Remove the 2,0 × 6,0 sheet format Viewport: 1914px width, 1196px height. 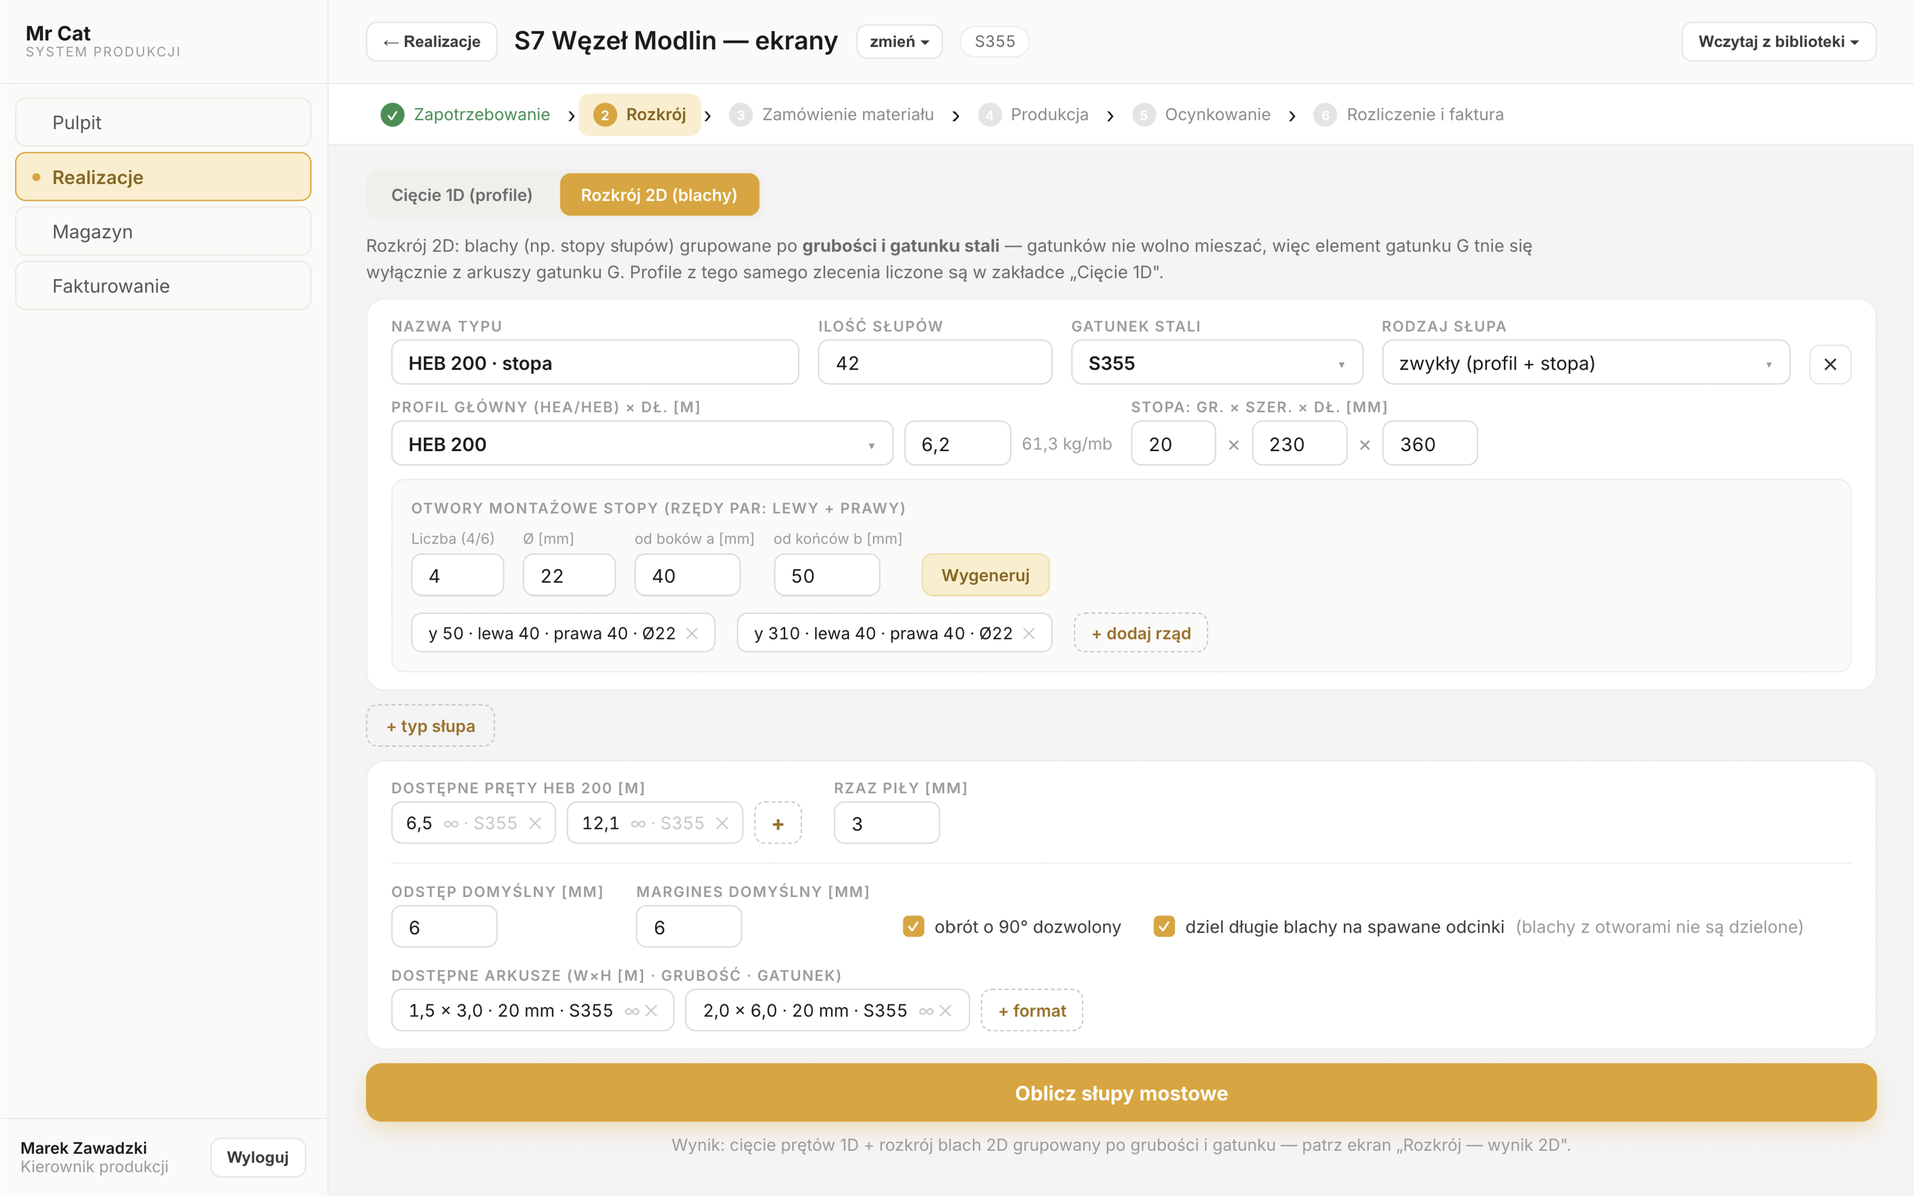(x=945, y=1011)
